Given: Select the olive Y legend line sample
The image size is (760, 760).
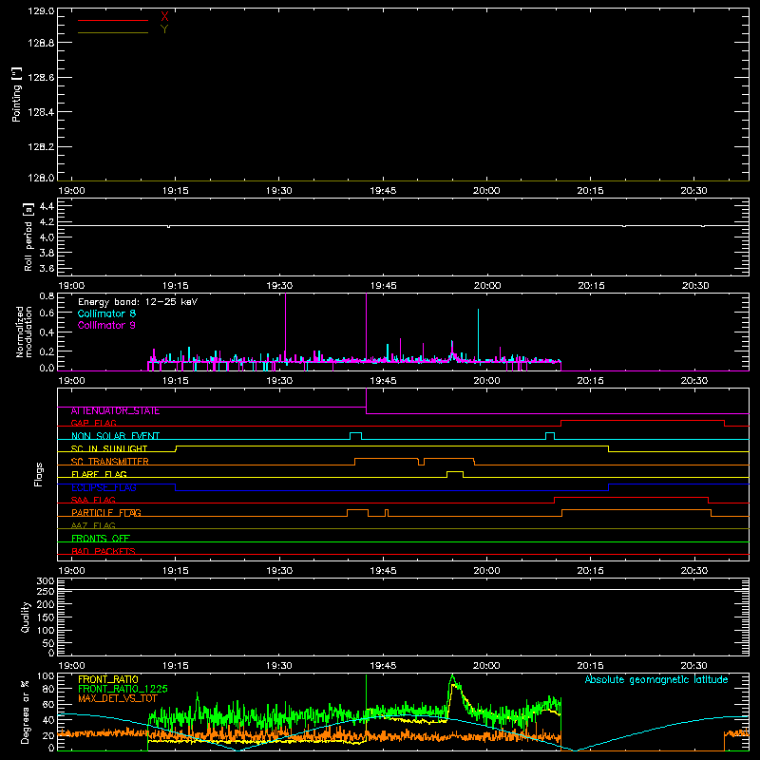Looking at the screenshot, I should point(113,32).
